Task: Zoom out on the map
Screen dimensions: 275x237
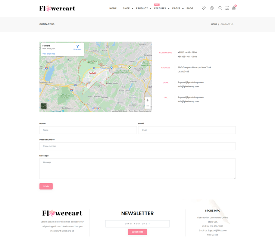Action: (148, 106)
